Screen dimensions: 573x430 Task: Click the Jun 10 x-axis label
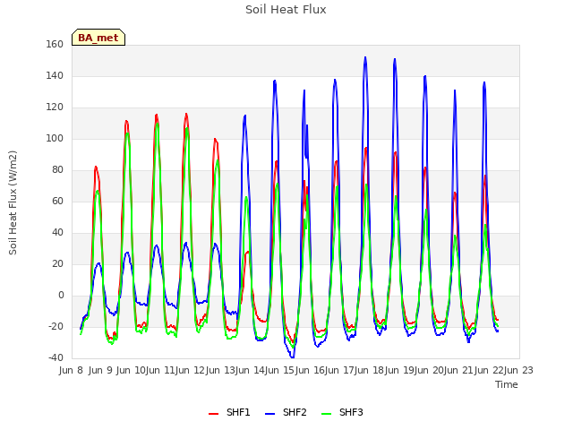[131, 370]
